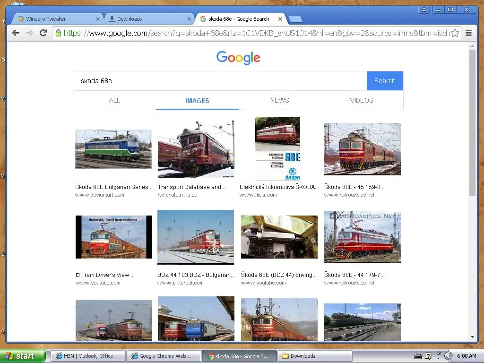Click the Skoda 68E Bulgarian Series title link
Viewport: 484px width, 363px height.
113,187
